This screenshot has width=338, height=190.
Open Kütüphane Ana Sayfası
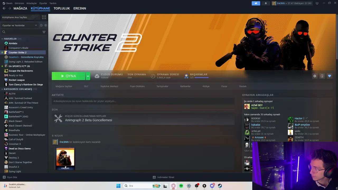(20, 17)
